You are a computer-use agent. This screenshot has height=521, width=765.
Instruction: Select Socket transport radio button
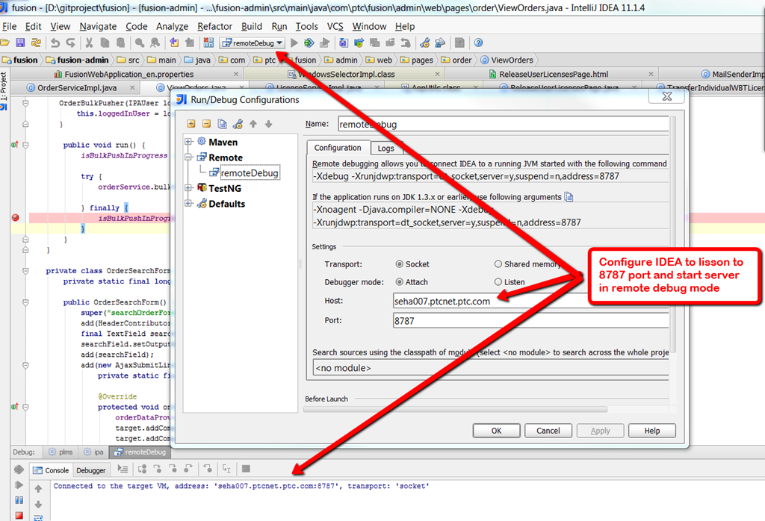click(x=400, y=264)
